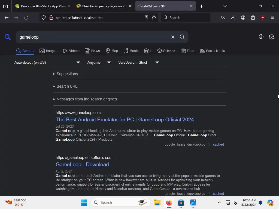This screenshot has width=279, height=209.
Task: Switch to Music category
Action: click(131, 51)
